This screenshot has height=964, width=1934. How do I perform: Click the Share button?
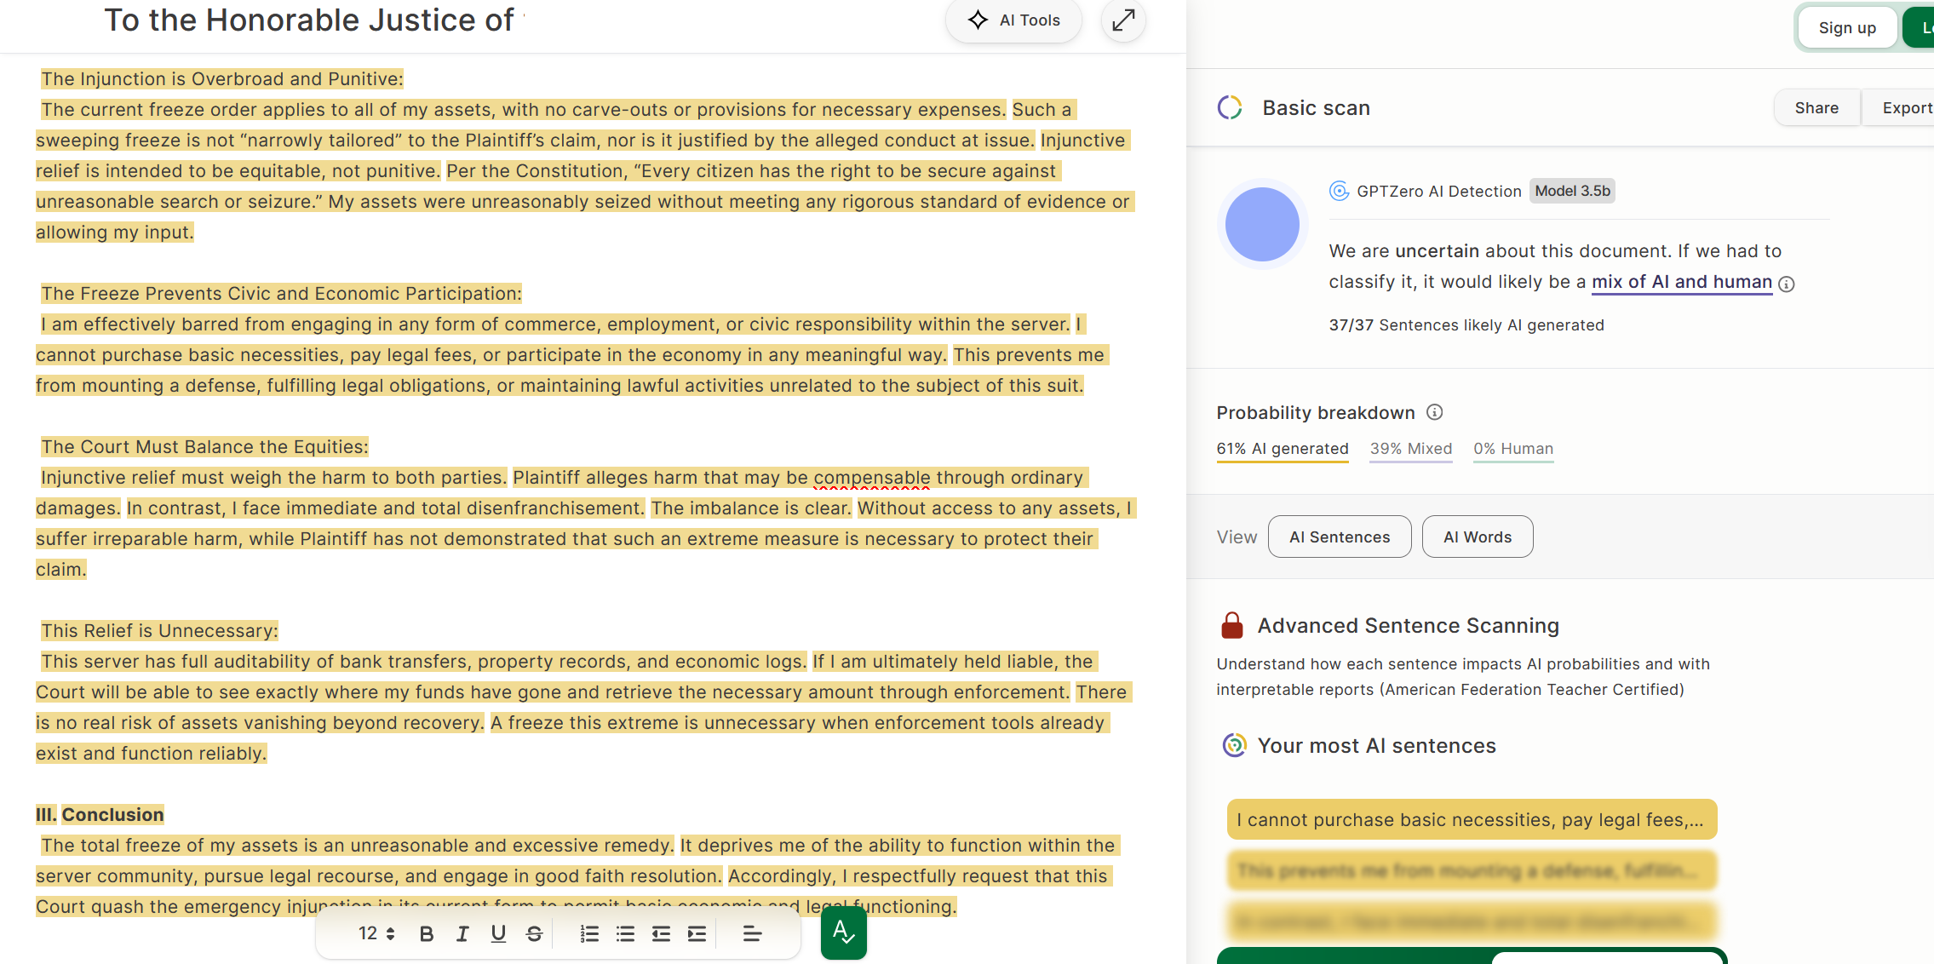(x=1816, y=108)
